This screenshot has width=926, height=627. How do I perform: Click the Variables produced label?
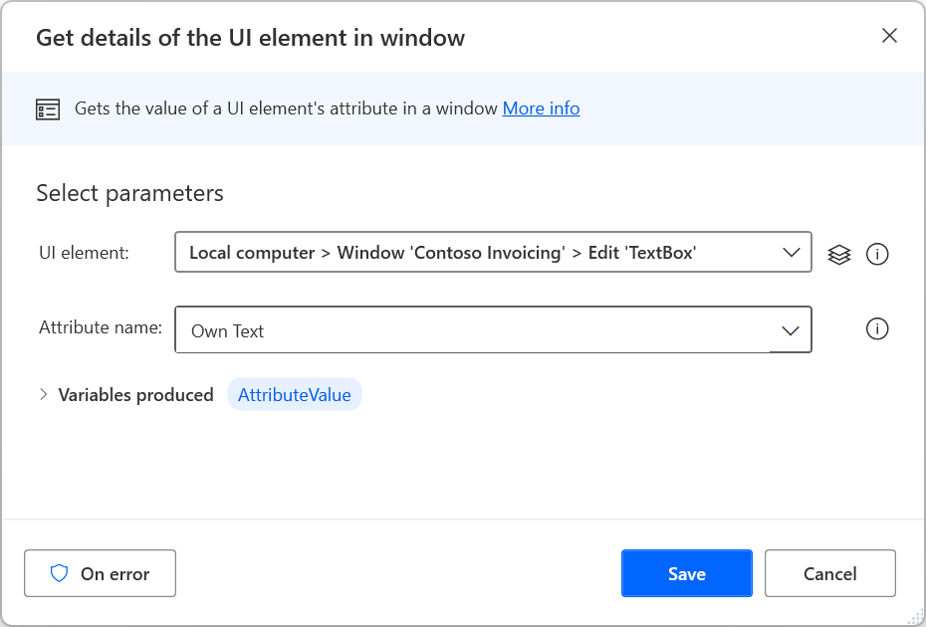135,394
